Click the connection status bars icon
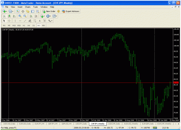The height and width of the screenshot is (130, 181). (x=155, y=128)
